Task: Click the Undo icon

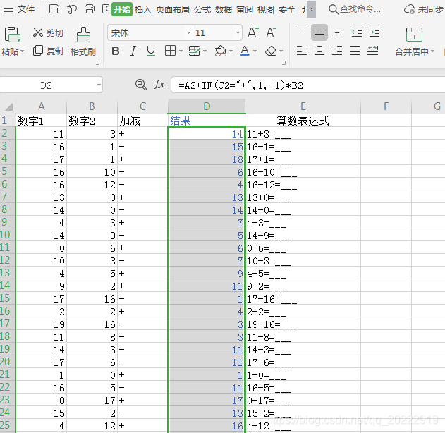Action: pyautogui.click(x=72, y=9)
